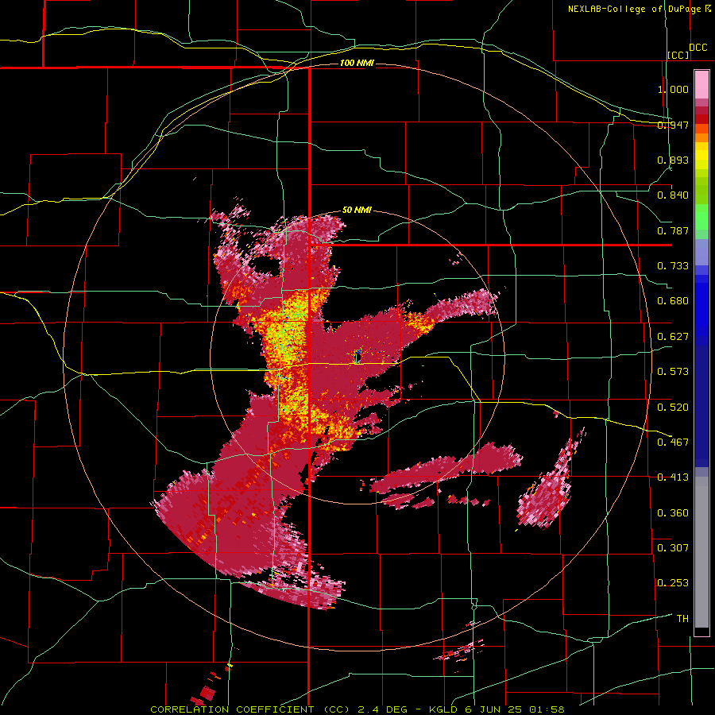This screenshot has height=715, width=715.
Task: Select the 0.253 legend value
Action: pyautogui.click(x=673, y=583)
